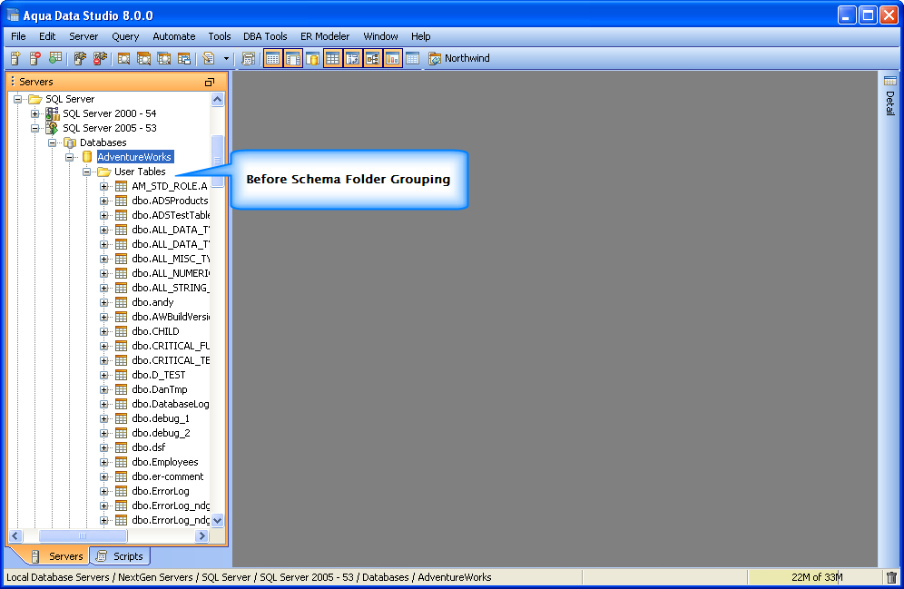904x589 pixels.
Task: Toggle the second highlighted table layout button
Action: [293, 58]
